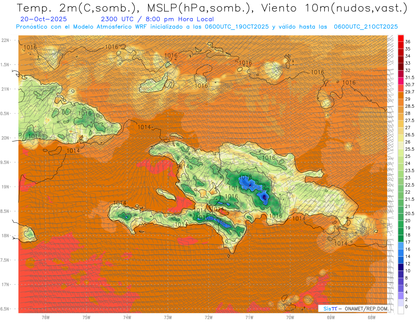The height and width of the screenshot is (322, 417).
Task: Click legend value 25
Action: pos(408,156)
